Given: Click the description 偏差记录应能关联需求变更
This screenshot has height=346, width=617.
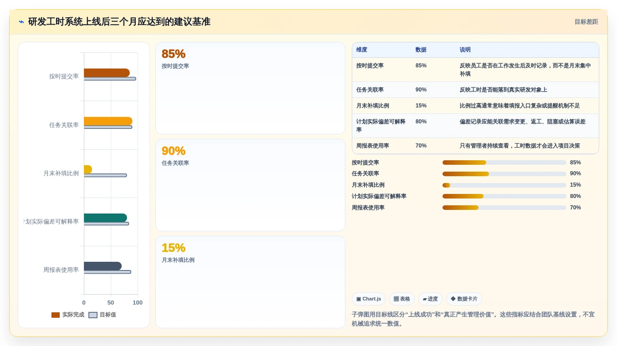Looking at the screenshot, I should coord(523,122).
